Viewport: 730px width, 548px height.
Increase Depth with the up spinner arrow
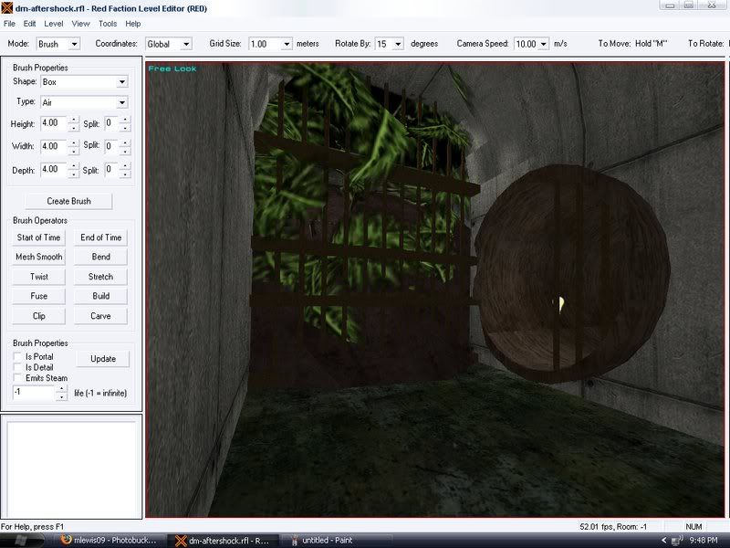point(74,166)
